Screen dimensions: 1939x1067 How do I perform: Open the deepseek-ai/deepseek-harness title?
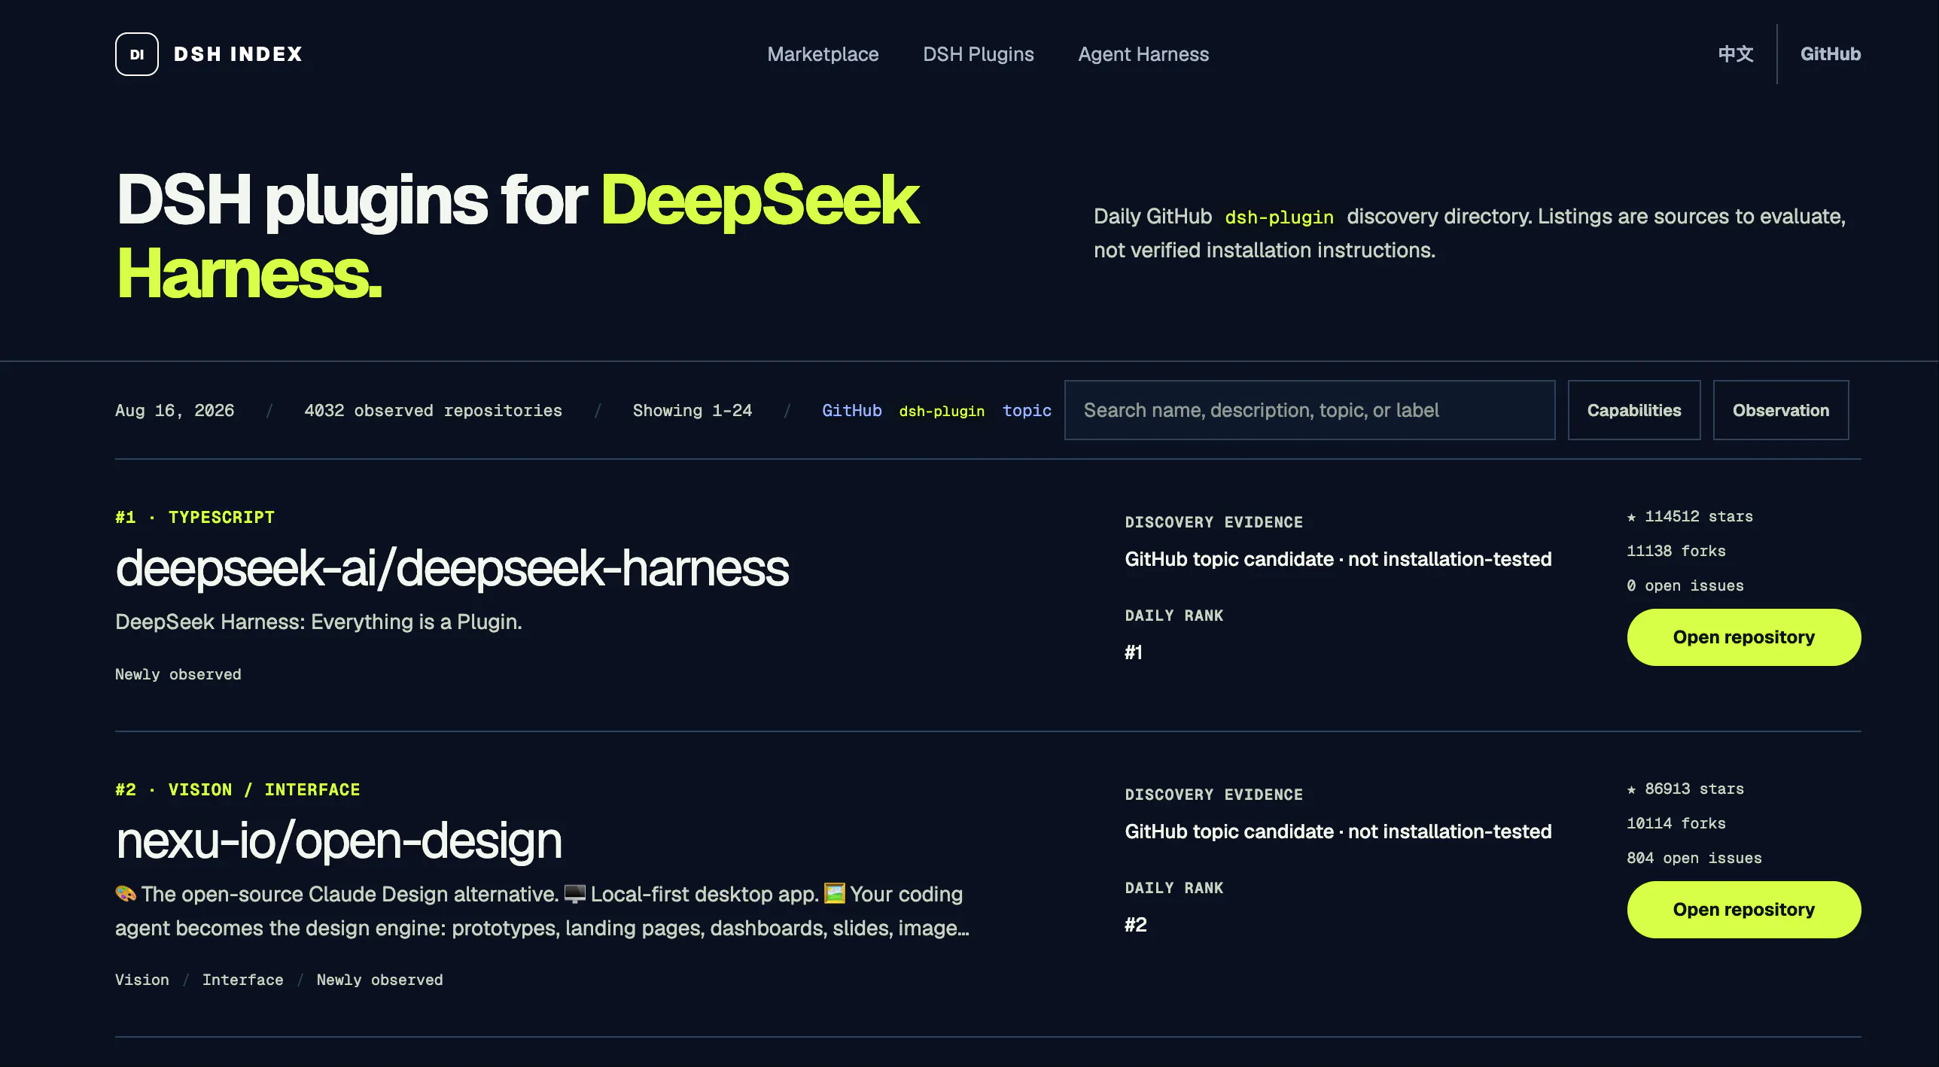[452, 567]
